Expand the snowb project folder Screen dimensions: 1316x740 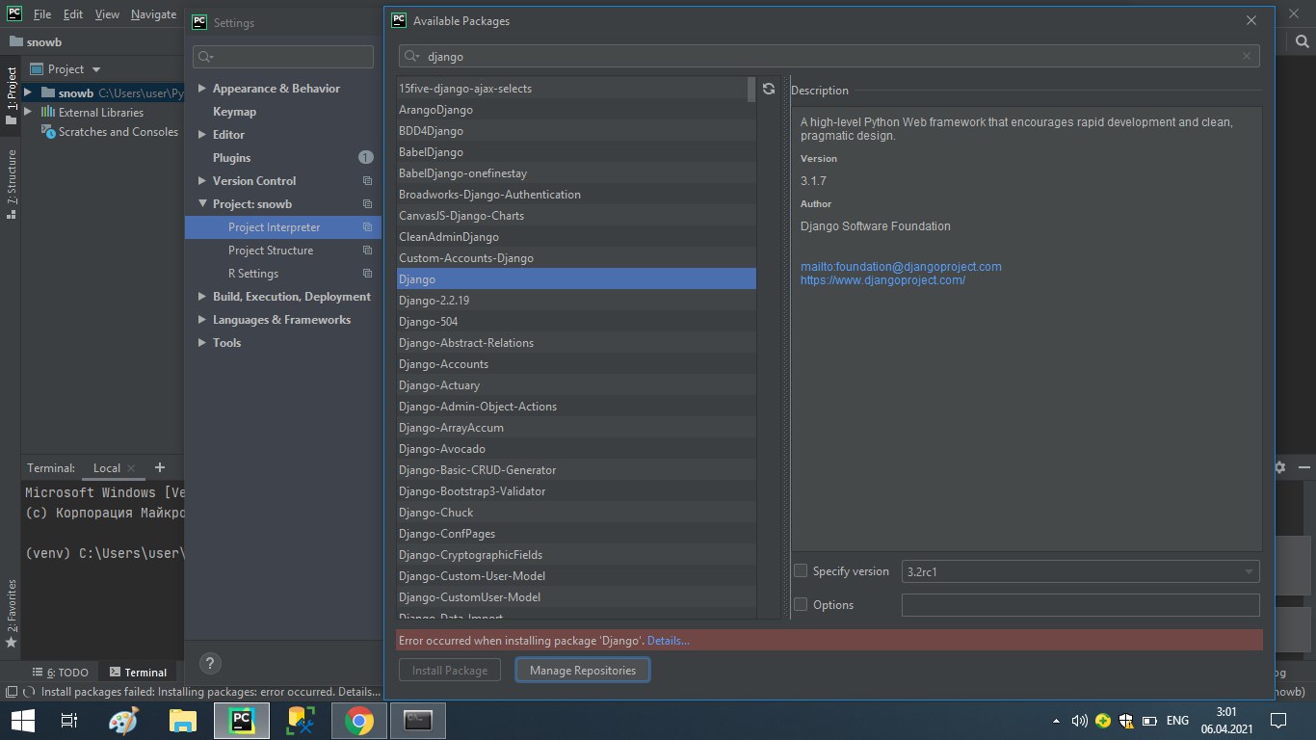(27, 93)
